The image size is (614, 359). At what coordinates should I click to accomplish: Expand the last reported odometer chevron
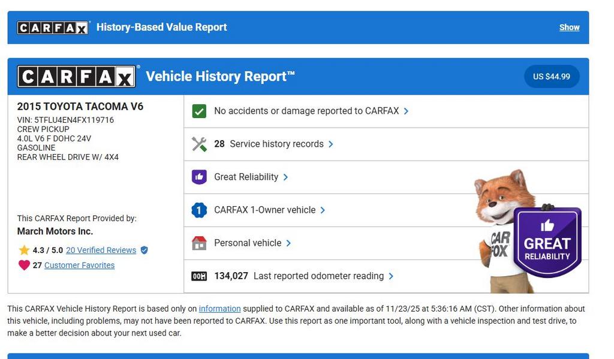point(391,276)
